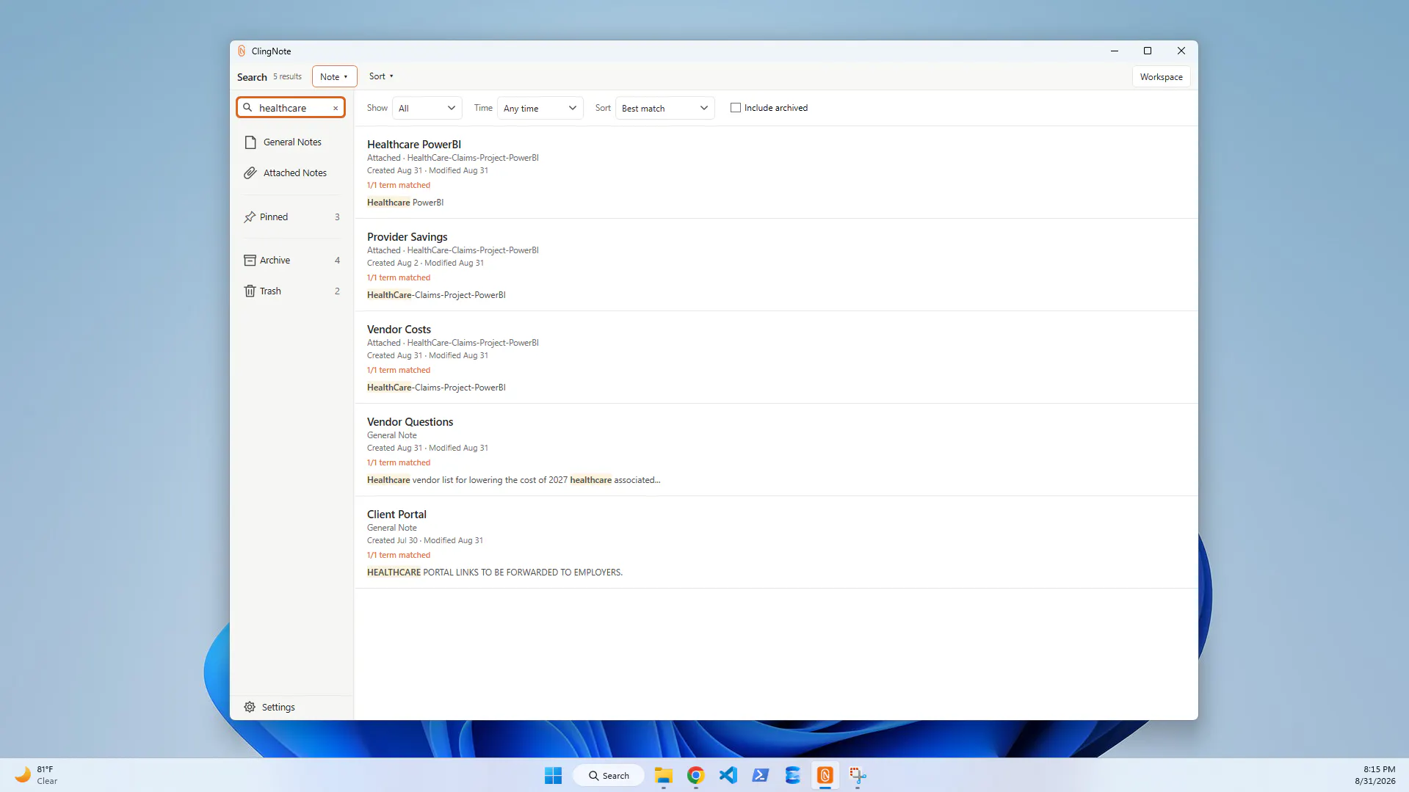Open the PowerShell taskbar icon
This screenshot has height=792, width=1409.
tap(761, 776)
